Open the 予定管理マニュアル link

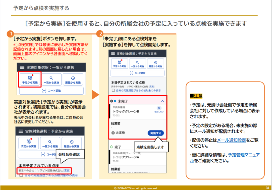tap(244, 155)
